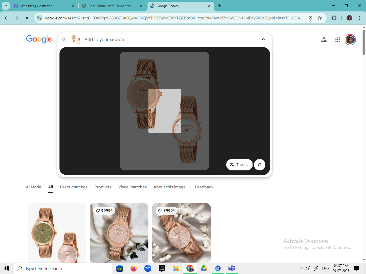Switch to the Products tab
366x274 pixels.
(103, 187)
